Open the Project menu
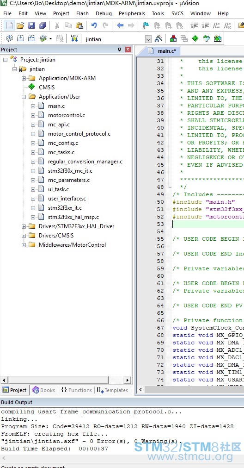This screenshot has width=244, height=468. (x=61, y=13)
